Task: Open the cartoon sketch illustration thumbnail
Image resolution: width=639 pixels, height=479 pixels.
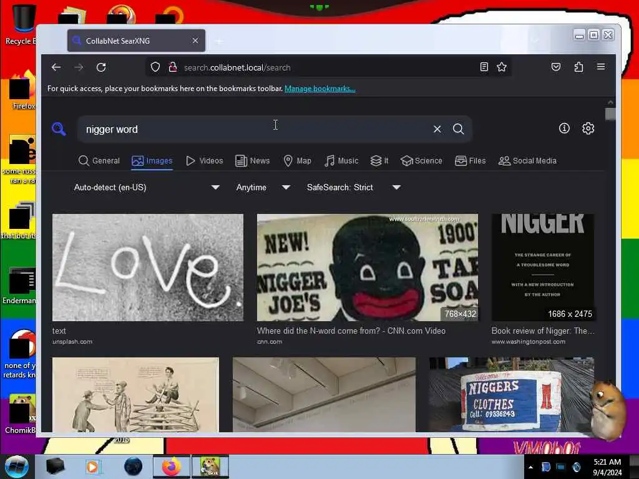Action: pyautogui.click(x=135, y=394)
